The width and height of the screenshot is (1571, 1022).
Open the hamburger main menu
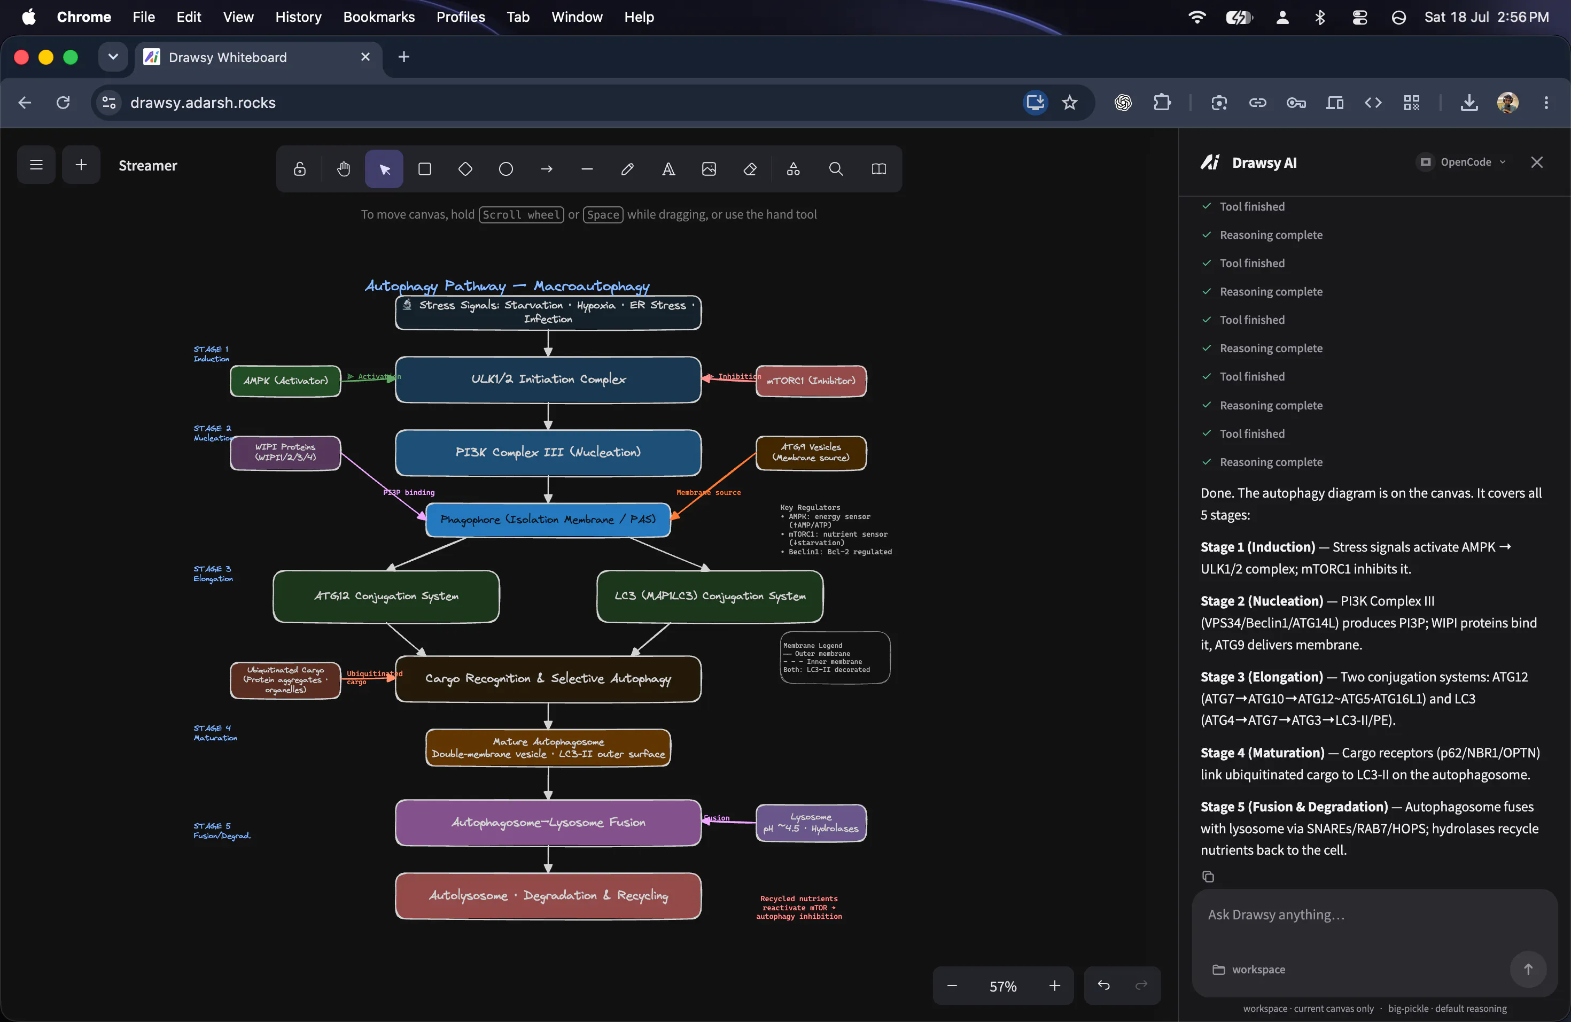pos(36,165)
